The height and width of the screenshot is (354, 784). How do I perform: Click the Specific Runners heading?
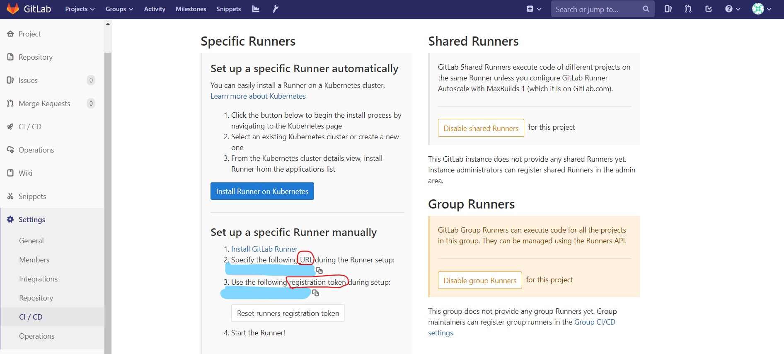tap(248, 41)
